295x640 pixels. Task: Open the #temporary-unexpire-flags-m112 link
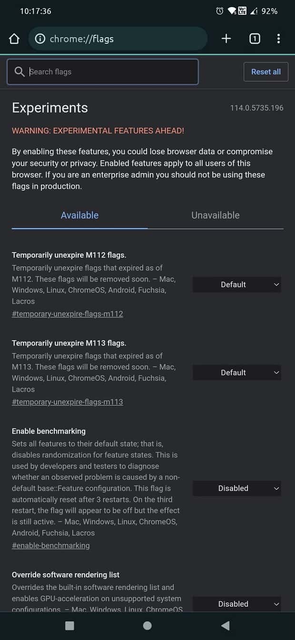coord(68,314)
